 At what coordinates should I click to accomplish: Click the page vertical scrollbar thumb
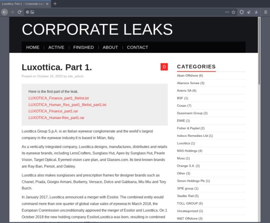pos(259,51)
